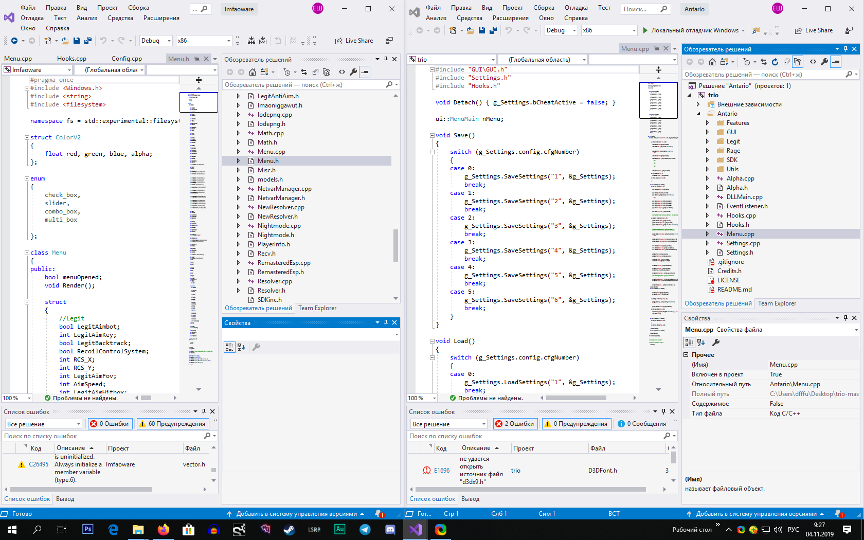Click the Imfaoware error list horizontal scrollbar
864x540 pixels.
[81, 489]
